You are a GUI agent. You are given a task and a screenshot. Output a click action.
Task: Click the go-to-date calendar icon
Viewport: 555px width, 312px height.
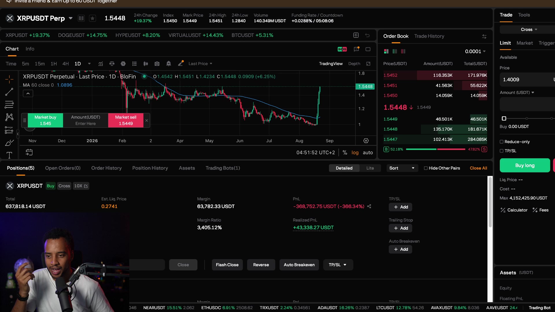(x=29, y=152)
